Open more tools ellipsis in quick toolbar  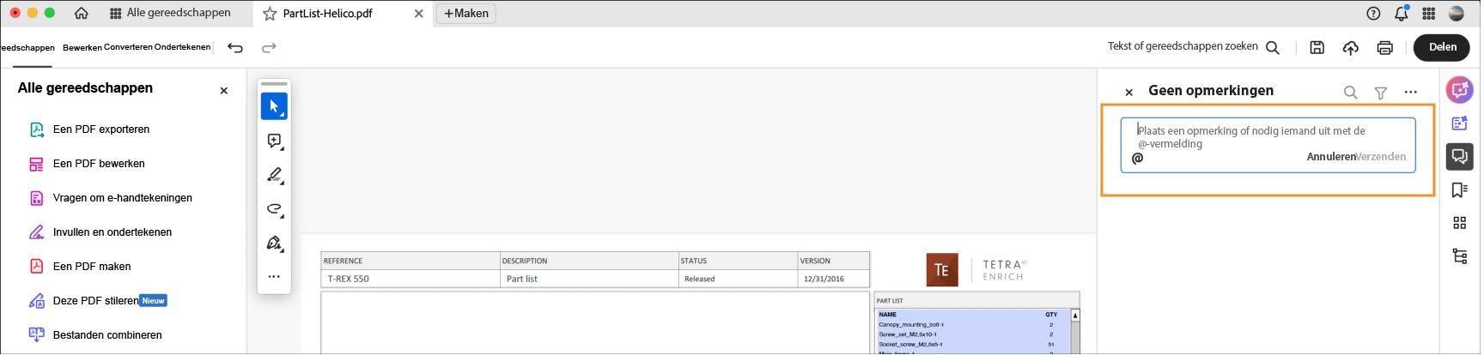point(274,277)
